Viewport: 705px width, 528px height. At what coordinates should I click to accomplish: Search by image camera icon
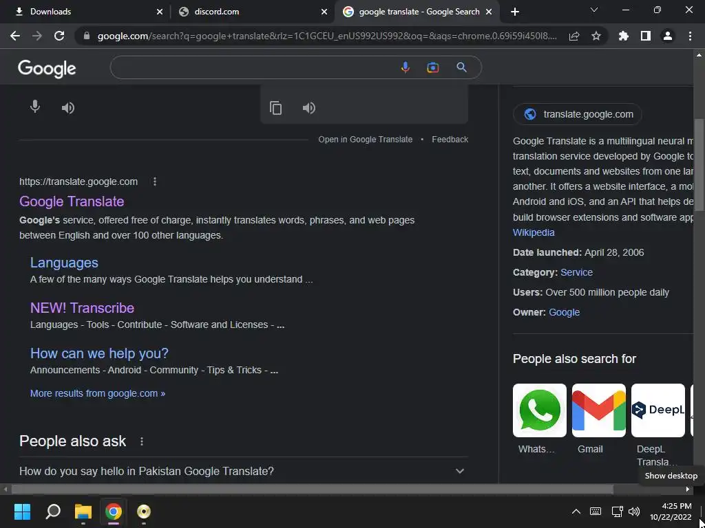click(432, 67)
